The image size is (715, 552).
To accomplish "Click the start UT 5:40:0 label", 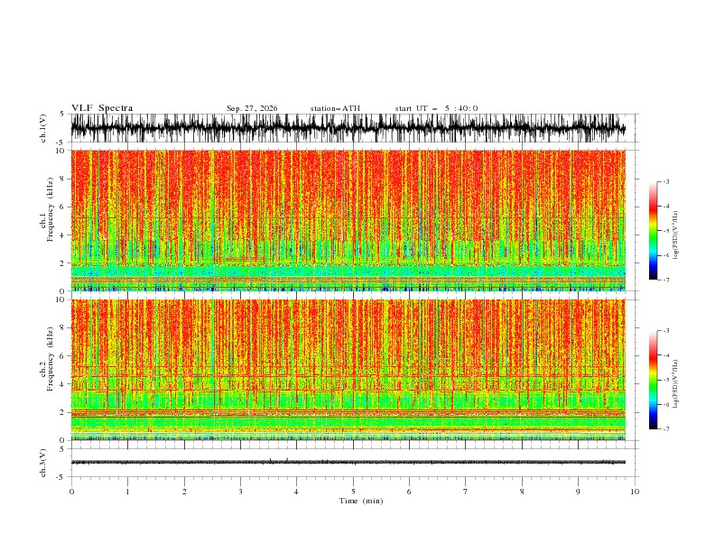I will (x=436, y=108).
